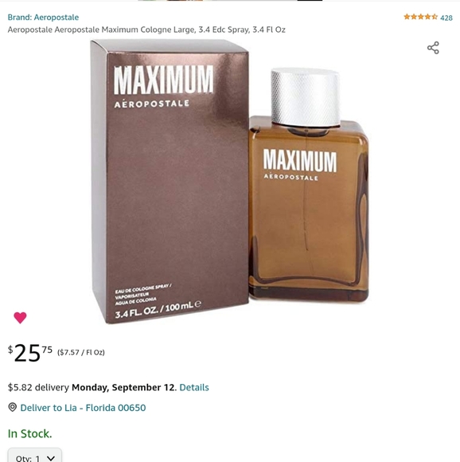
Task: Tap the pink heart wishlist icon
Action: pos(20,318)
